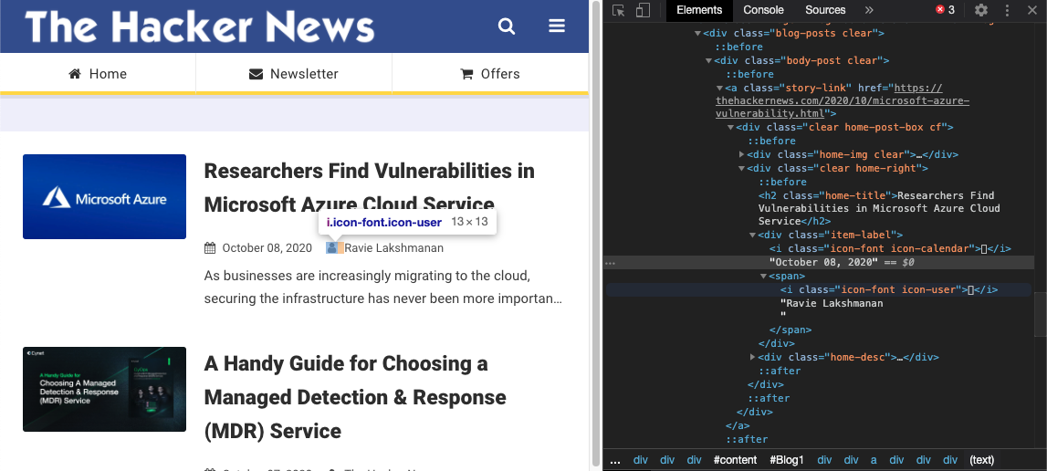This screenshot has height=471, width=1047.
Task: Open Researchers Find Vulnerabilities article headline
Action: pos(370,188)
